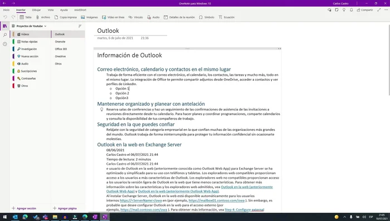Enter full screen mode with diagonal arrow icon
The width and height of the screenshot is (390, 221).
379,10
